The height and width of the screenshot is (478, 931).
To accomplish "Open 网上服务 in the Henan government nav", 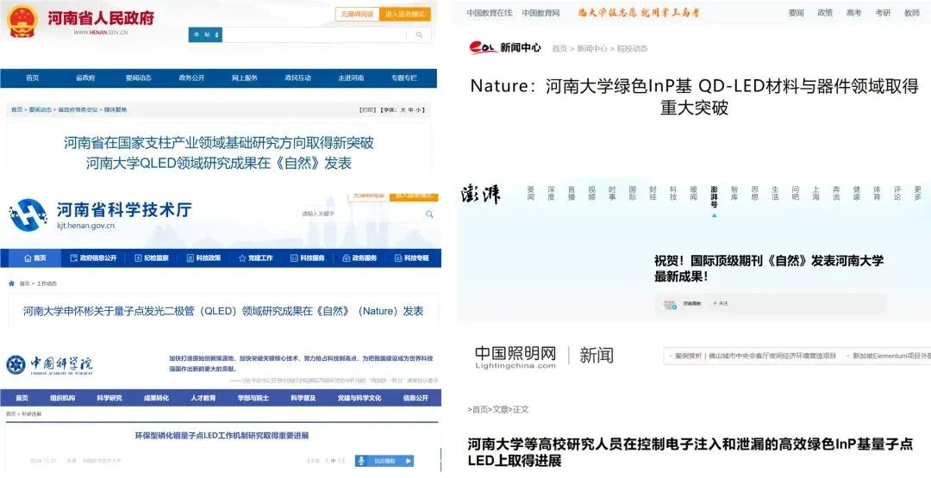I will tap(245, 78).
